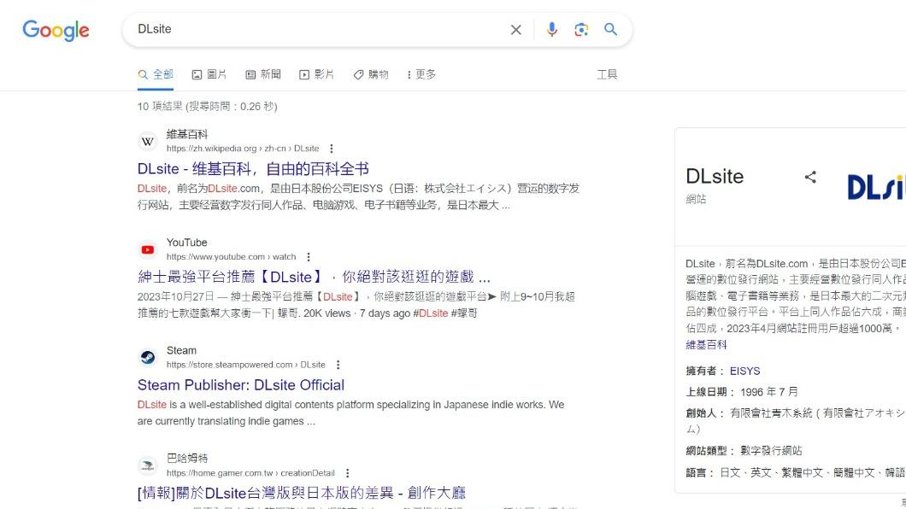Click inside the DLsite search field
The image size is (906, 509).
pyautogui.click(x=318, y=29)
